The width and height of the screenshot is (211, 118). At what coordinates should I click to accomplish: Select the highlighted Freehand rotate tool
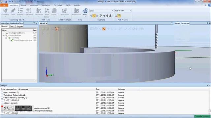[94, 16]
